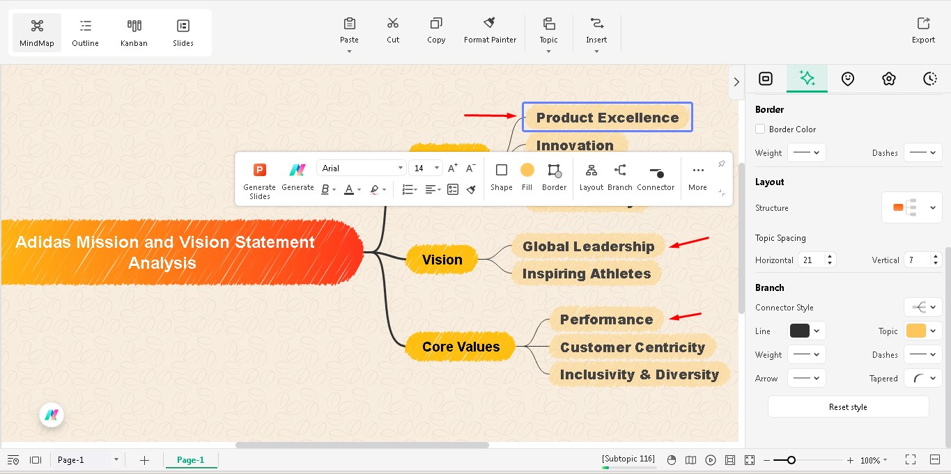Click the Copy icon

[x=436, y=24]
